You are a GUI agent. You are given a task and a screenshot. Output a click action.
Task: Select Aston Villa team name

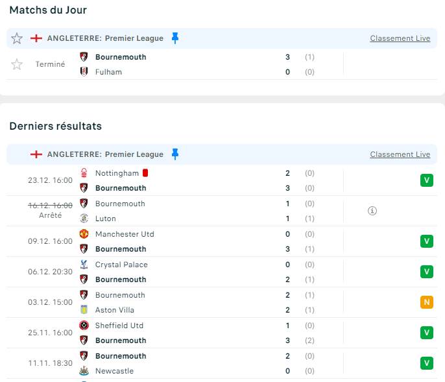coord(115,310)
